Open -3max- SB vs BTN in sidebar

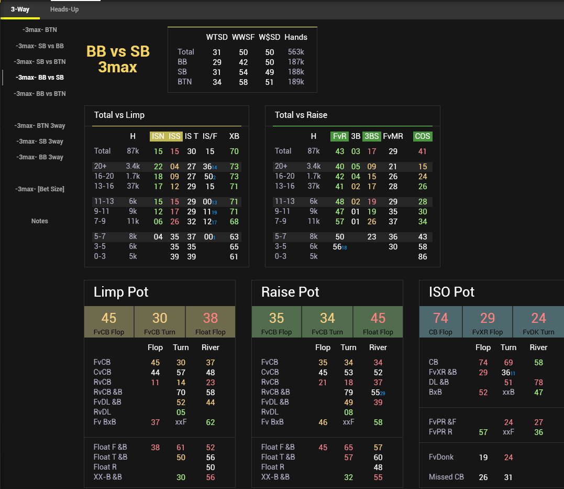40,62
